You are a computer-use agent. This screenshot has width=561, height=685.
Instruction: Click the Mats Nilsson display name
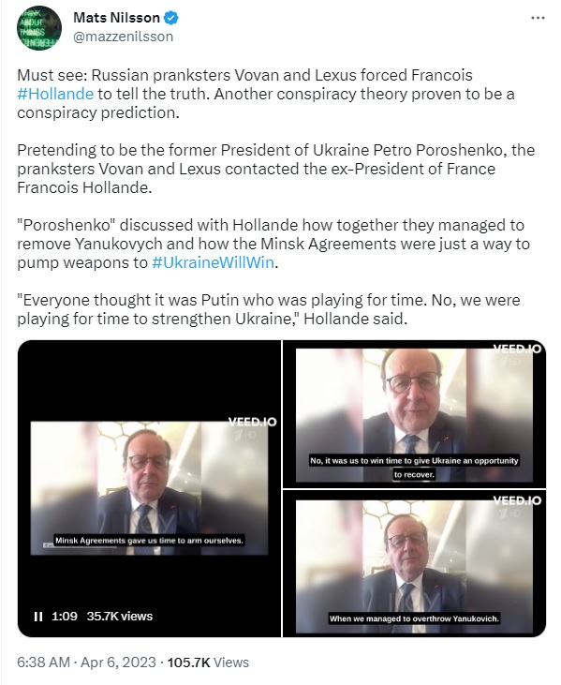[x=116, y=18]
